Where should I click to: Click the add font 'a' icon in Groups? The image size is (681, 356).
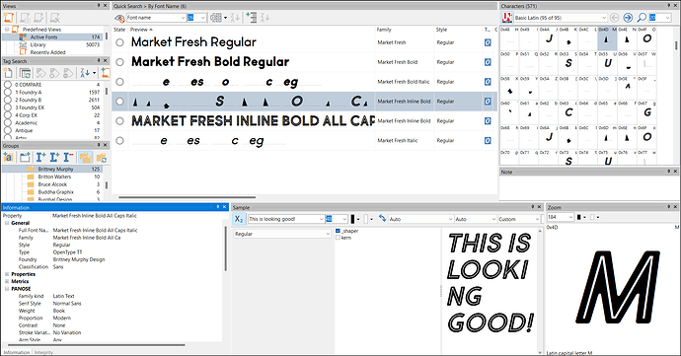[8, 157]
